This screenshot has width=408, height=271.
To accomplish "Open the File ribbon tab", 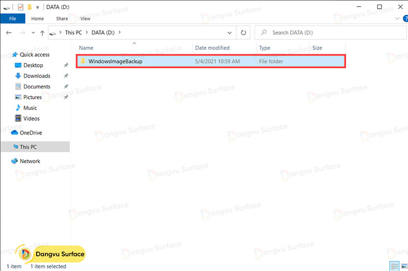I will point(12,19).
